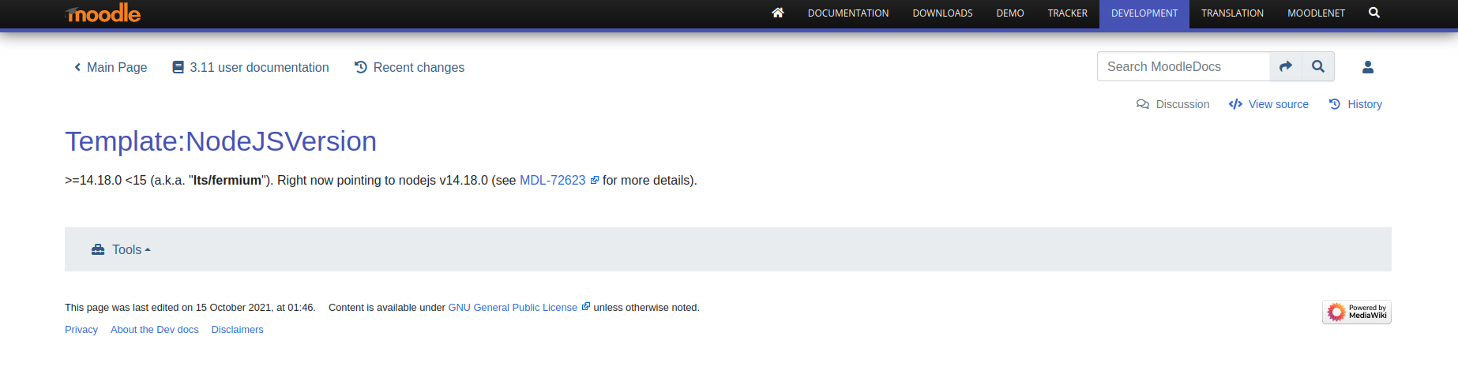
Task: Expand the Tools dropdown
Action: point(121,250)
